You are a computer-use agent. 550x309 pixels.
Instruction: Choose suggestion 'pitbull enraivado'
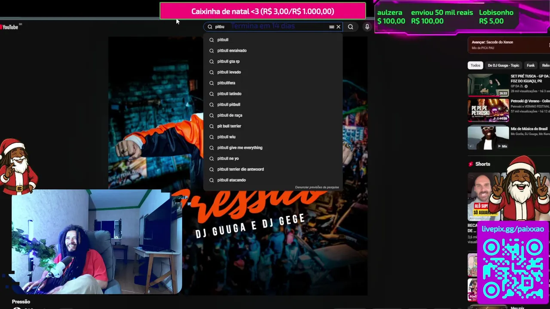[273, 51]
